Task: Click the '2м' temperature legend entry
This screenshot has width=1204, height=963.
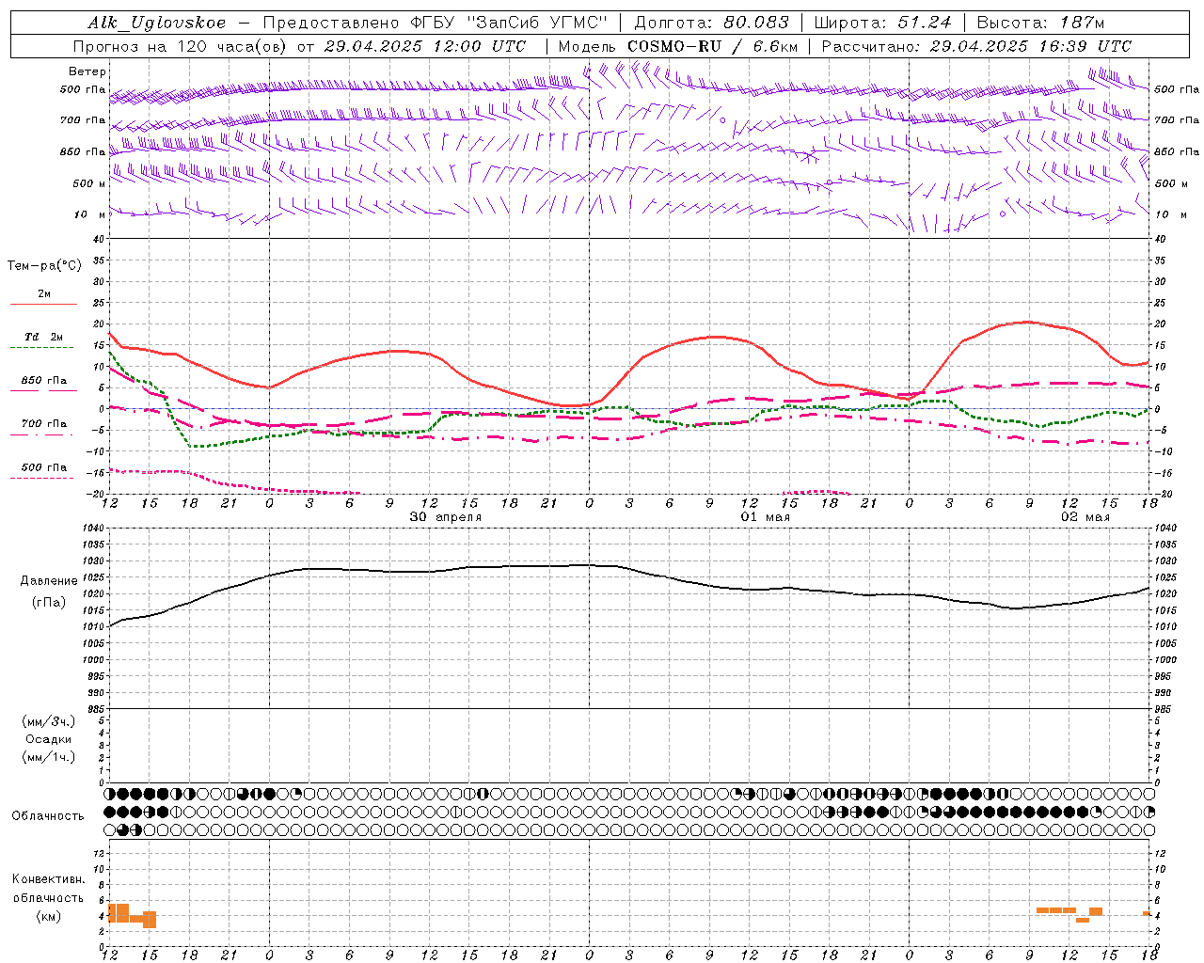Action: click(x=44, y=293)
